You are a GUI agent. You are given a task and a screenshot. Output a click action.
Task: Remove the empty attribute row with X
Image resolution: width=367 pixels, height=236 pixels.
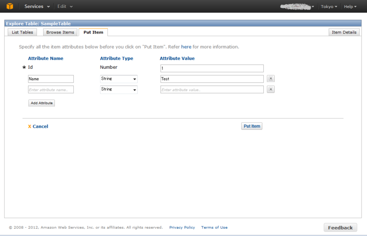click(271, 89)
